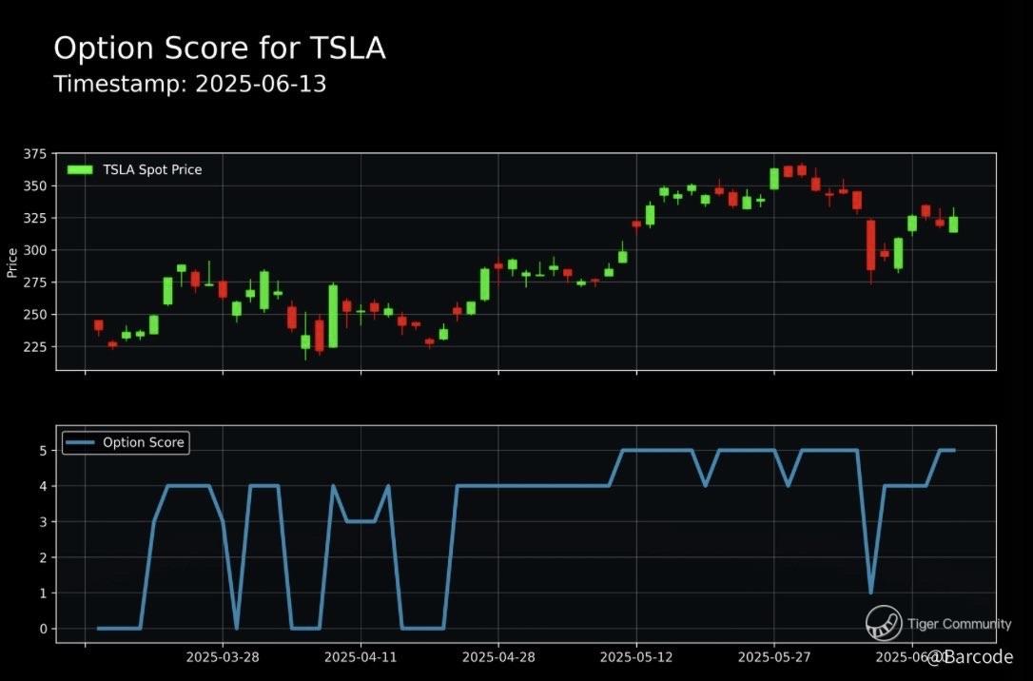This screenshot has height=681, width=1033.
Task: Click the 2025-05-27 date label
Action: (x=774, y=656)
